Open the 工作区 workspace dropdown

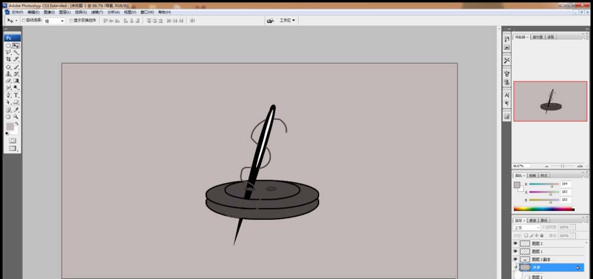point(287,20)
